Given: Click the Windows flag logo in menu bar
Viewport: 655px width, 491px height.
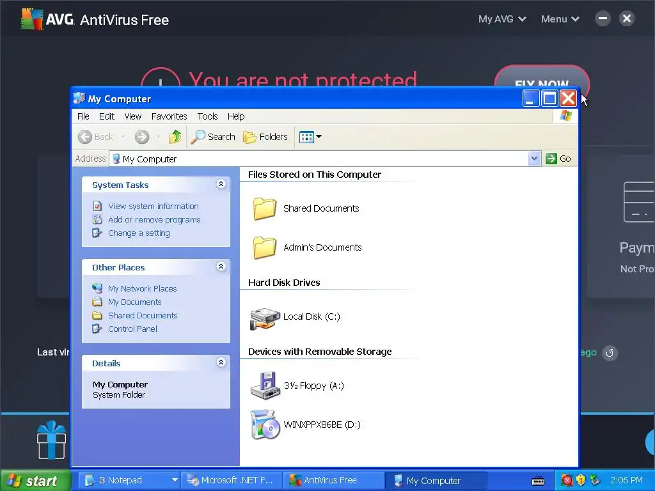Looking at the screenshot, I should coord(565,116).
